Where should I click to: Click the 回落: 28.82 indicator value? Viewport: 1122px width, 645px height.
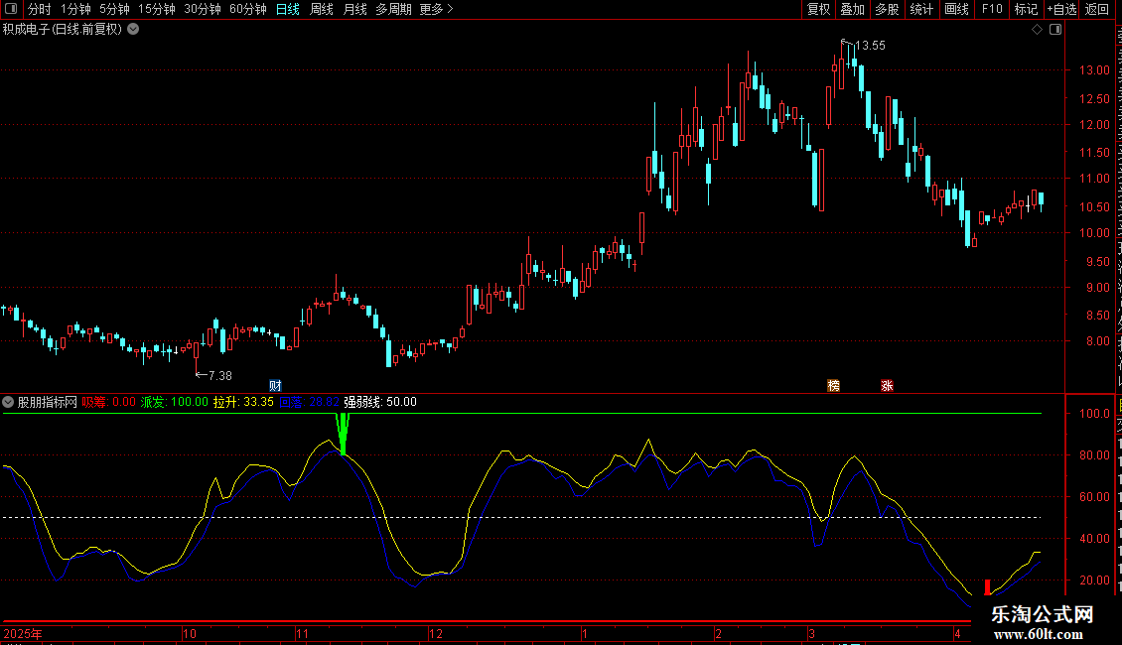309,402
